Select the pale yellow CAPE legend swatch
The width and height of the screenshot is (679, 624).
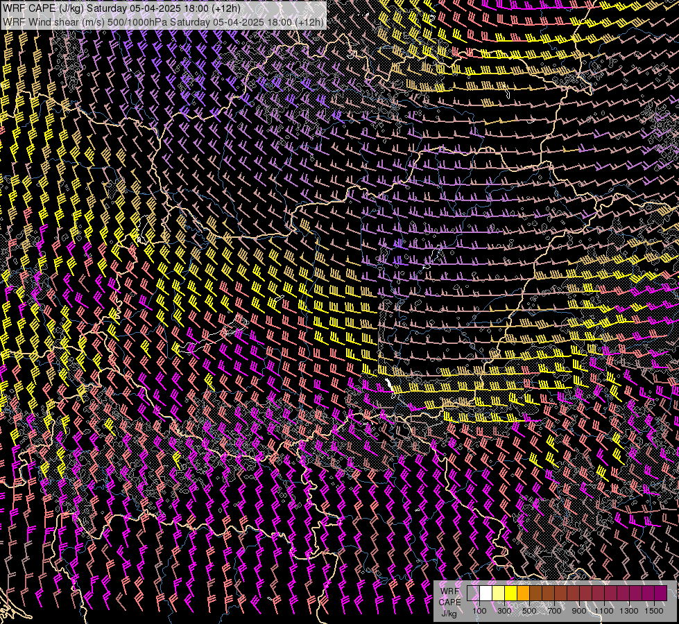pyautogui.click(x=499, y=593)
